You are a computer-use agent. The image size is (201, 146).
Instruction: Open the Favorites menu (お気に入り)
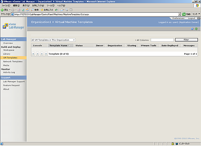pyautogui.click(x=38, y=5)
